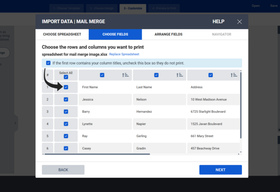This screenshot has width=280, height=192.
Task: Click the 'Last Name' header cell
Action: click(x=159, y=87)
